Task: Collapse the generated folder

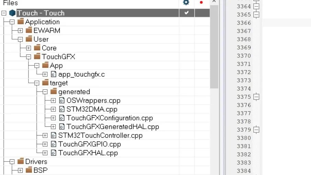Action: [45, 92]
